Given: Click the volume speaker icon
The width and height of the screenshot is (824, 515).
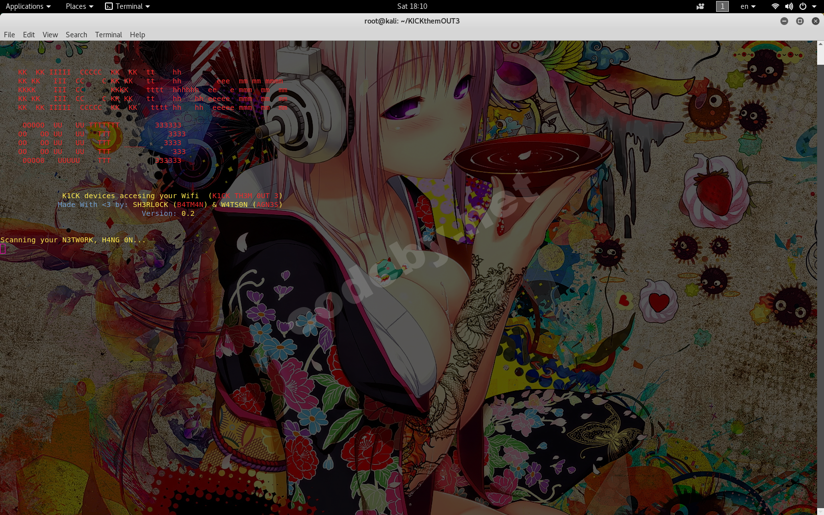Looking at the screenshot, I should pyautogui.click(x=789, y=6).
